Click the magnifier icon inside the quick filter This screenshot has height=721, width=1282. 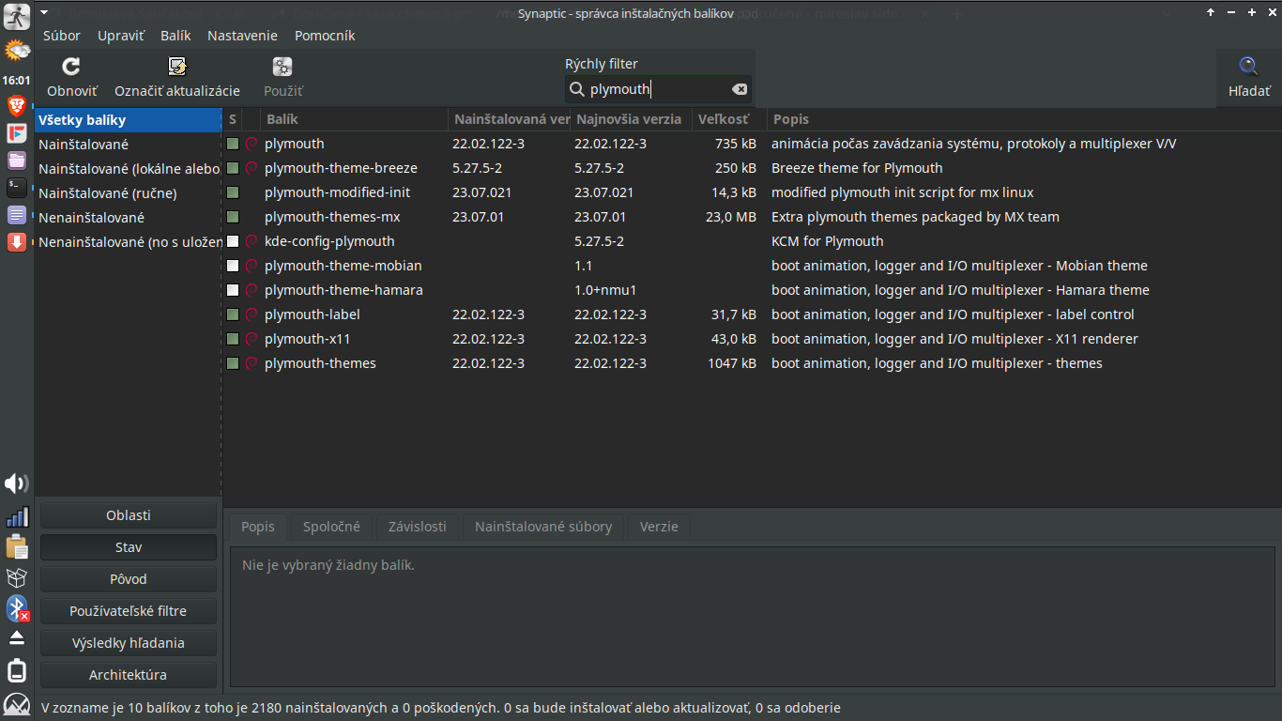coord(578,89)
